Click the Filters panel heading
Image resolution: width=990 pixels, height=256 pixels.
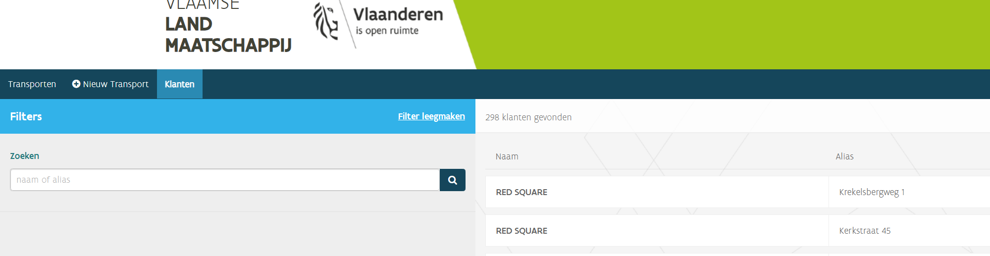tap(26, 116)
